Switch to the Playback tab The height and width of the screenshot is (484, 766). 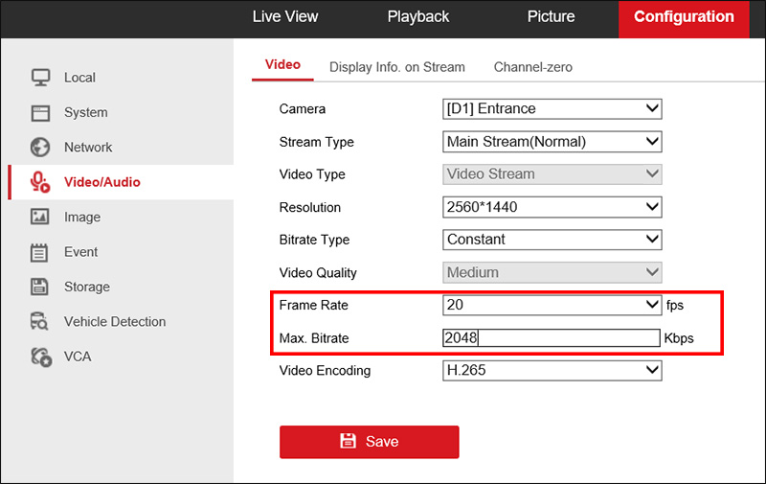click(418, 17)
